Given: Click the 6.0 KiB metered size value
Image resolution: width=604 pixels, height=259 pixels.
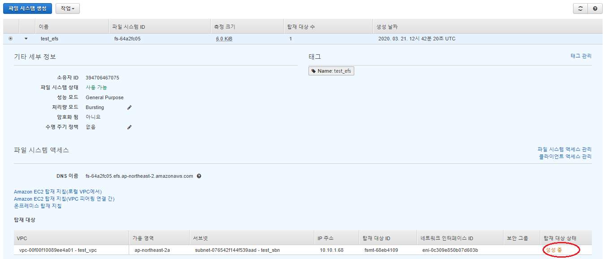Looking at the screenshot, I should tap(224, 39).
